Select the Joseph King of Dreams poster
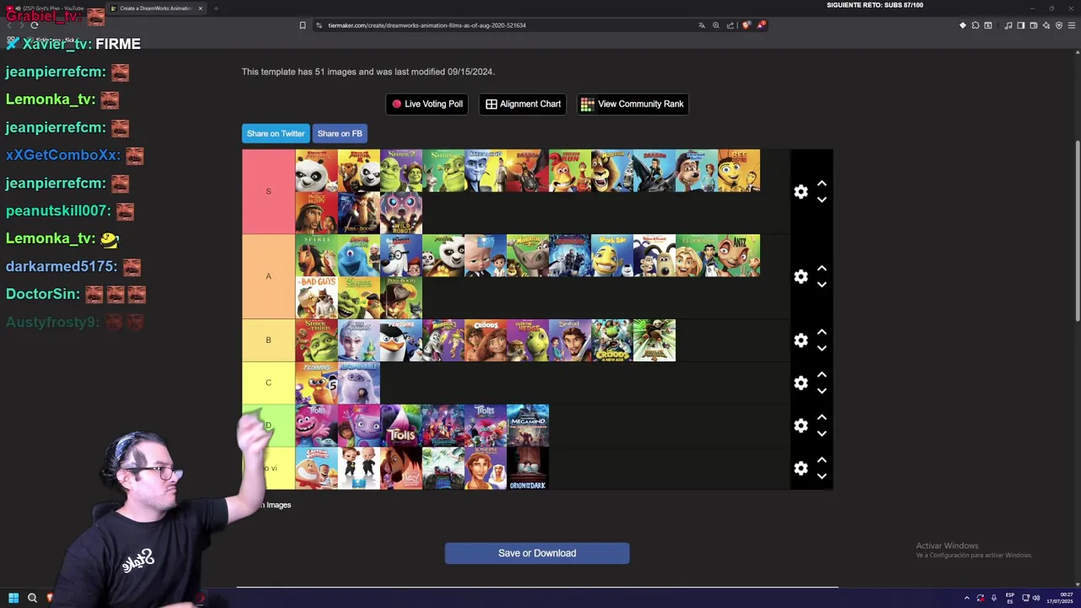The width and height of the screenshot is (1081, 608). (x=486, y=468)
